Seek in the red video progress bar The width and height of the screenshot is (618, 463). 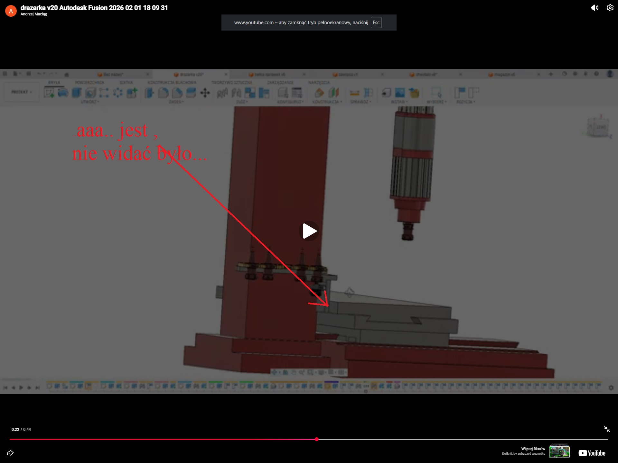(309, 439)
